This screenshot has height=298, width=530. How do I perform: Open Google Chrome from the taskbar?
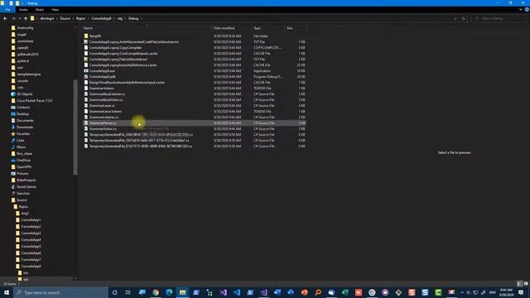156,292
